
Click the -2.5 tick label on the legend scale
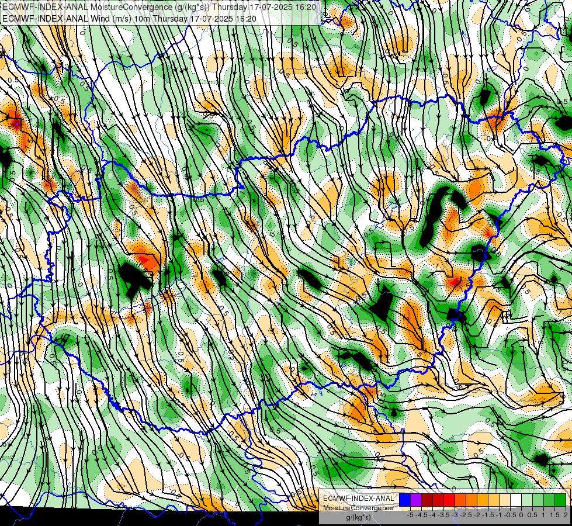point(466,515)
